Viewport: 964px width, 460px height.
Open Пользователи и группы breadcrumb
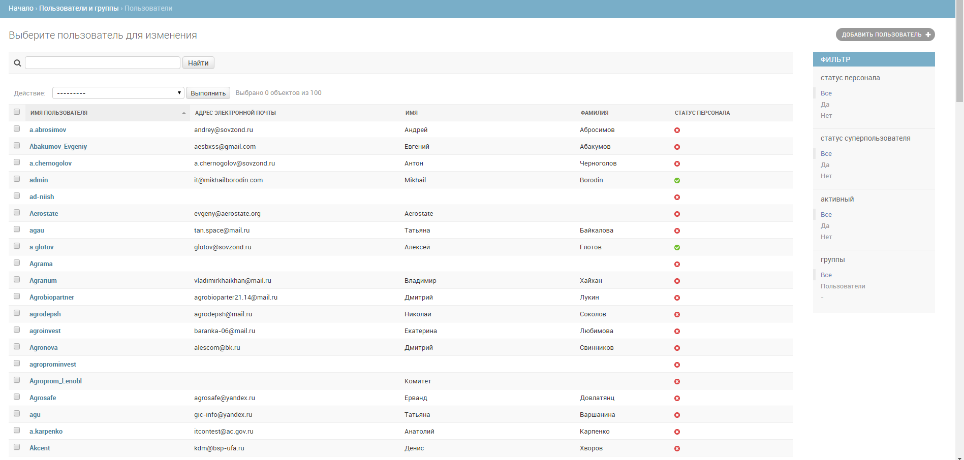pyautogui.click(x=79, y=8)
